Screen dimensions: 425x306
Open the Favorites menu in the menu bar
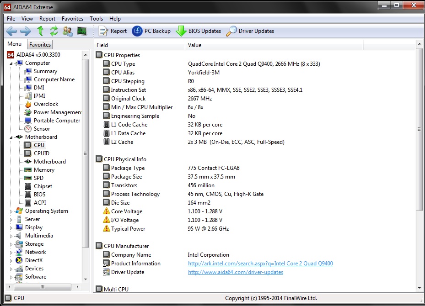coord(72,19)
